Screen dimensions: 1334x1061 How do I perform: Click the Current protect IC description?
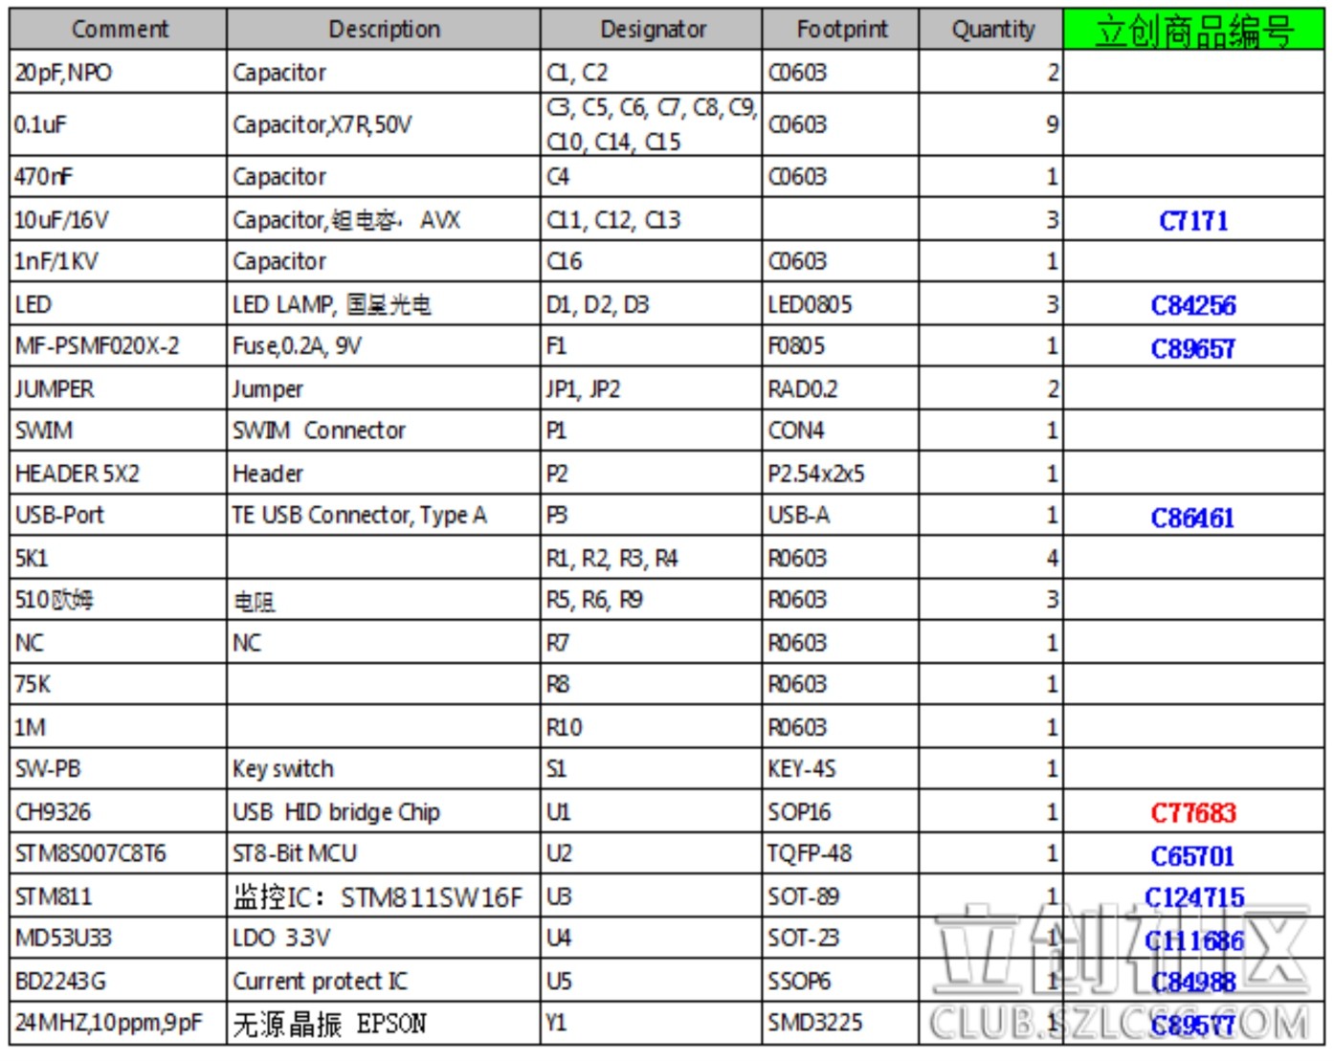320,981
